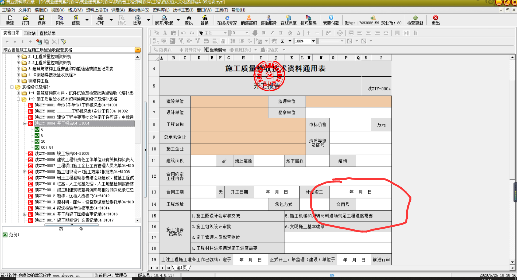Click the 画删除线 strikethrough button
Image resolution: width=517 pixels, height=280 pixels.
(240, 50)
